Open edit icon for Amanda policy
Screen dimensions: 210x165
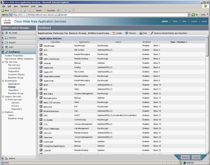click(41, 63)
